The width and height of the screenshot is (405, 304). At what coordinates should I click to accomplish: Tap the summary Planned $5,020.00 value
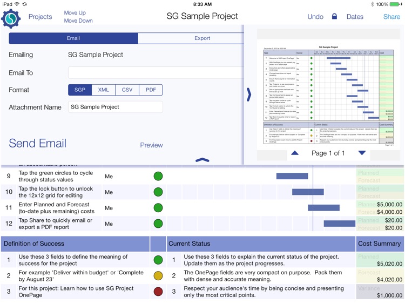(389, 264)
